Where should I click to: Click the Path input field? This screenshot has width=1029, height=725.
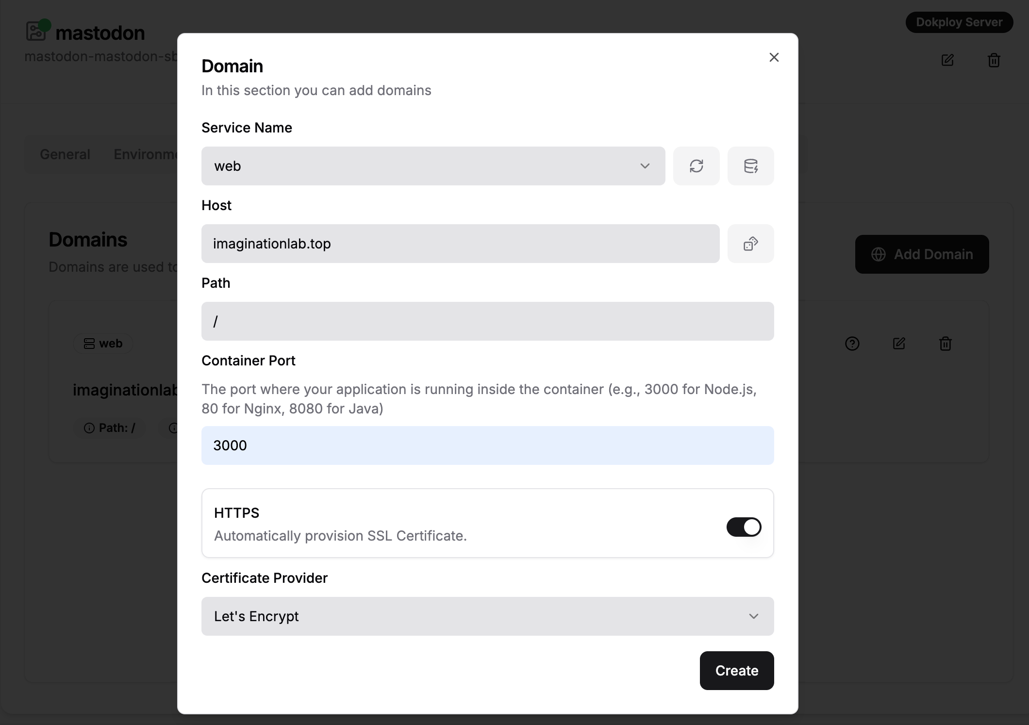coord(487,321)
